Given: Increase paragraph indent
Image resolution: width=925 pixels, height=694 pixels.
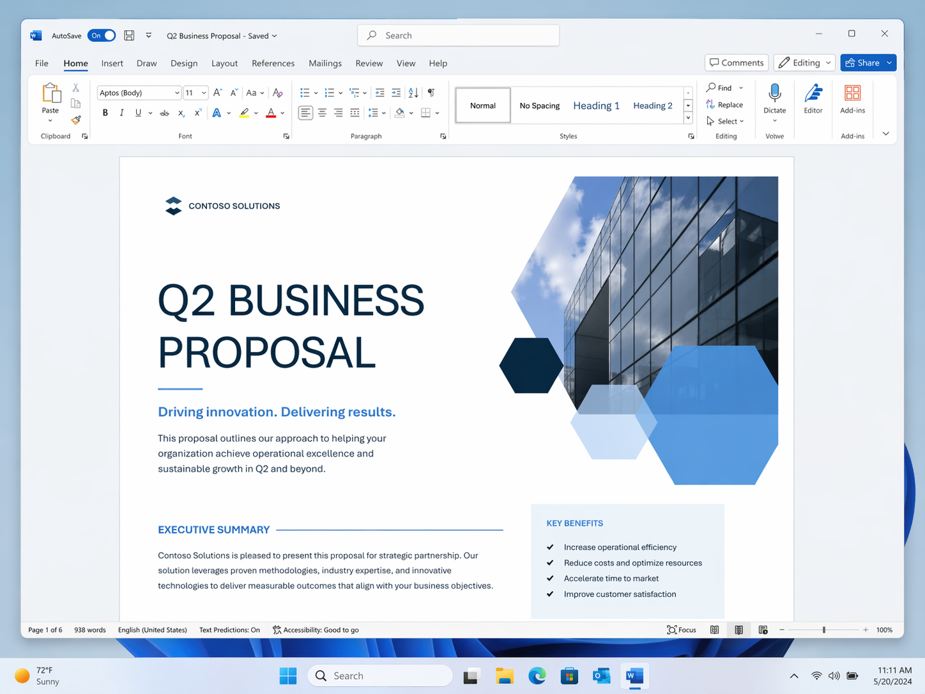Looking at the screenshot, I should click(x=396, y=93).
